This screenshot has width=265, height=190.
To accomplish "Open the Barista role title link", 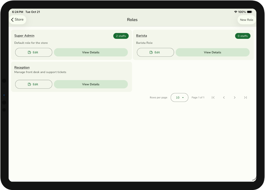I will click(141, 36).
